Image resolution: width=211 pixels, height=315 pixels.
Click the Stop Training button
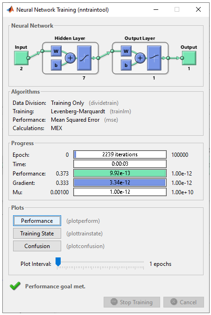pyautogui.click(x=132, y=302)
